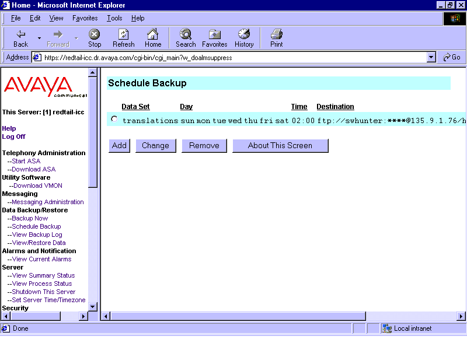Click the main pane horizontal scrollbar thumb
This screenshot has width=467, height=350.
[238, 316]
